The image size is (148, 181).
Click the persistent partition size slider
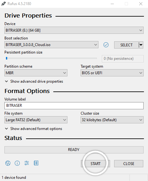51,58
